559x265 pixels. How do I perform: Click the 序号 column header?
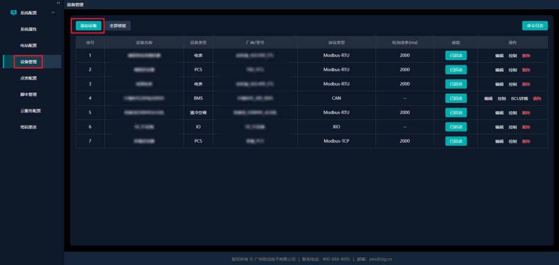[90, 42]
